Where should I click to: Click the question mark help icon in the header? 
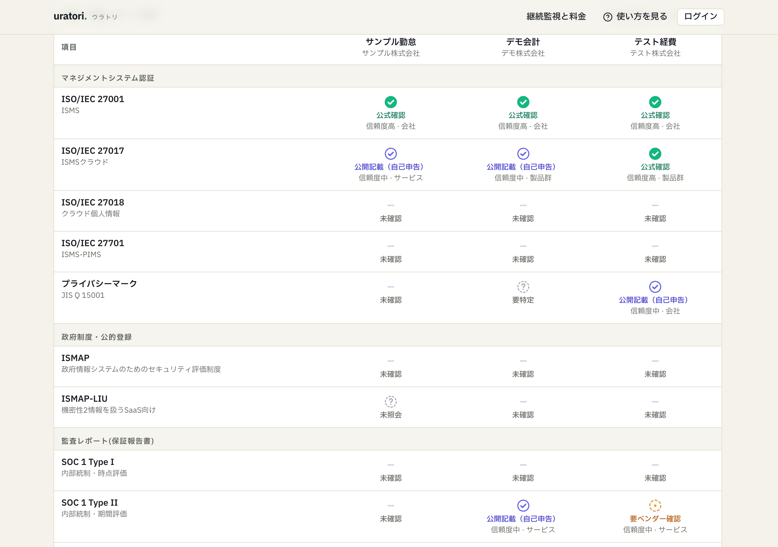pyautogui.click(x=608, y=17)
